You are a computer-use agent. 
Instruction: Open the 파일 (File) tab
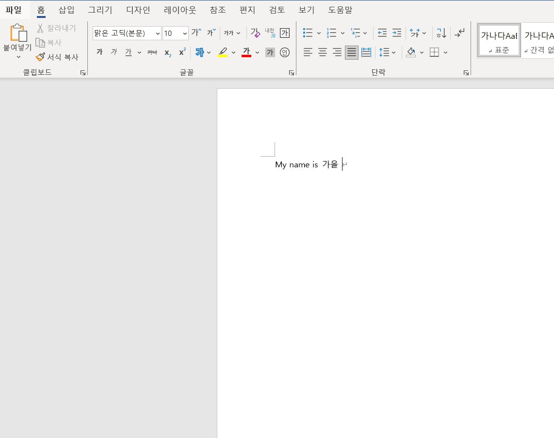[x=14, y=10]
